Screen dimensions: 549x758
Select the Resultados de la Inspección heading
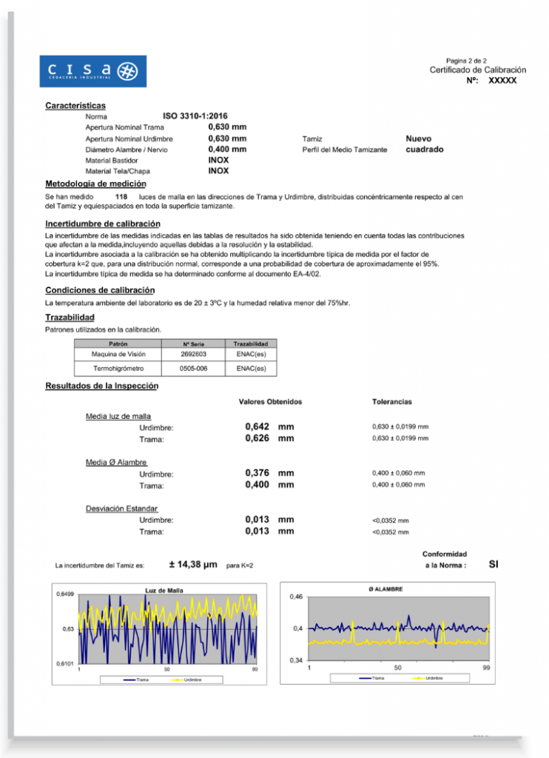coord(101,386)
